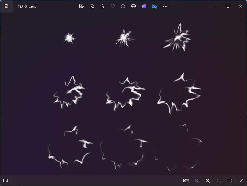Click the Fit to window icon
Image resolution: width=247 pixels, height=186 pixels.
click(219, 181)
